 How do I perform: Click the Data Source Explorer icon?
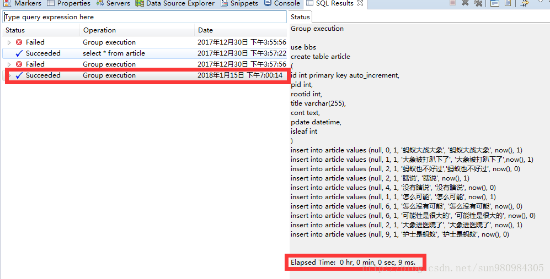tap(140, 3)
